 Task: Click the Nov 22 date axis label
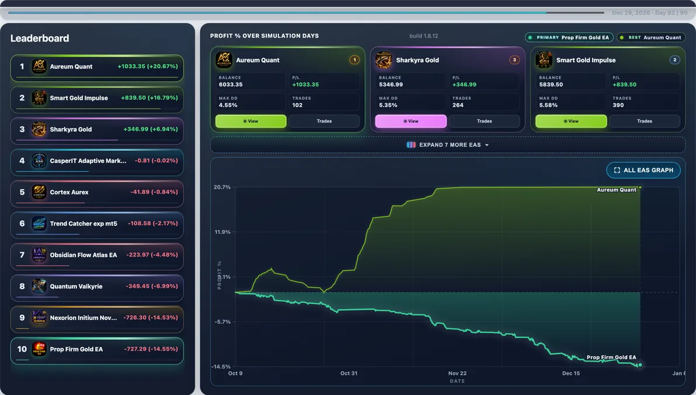tap(457, 373)
